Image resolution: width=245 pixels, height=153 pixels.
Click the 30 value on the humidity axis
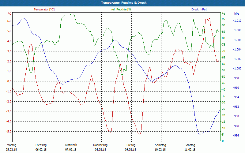tap(224, 103)
